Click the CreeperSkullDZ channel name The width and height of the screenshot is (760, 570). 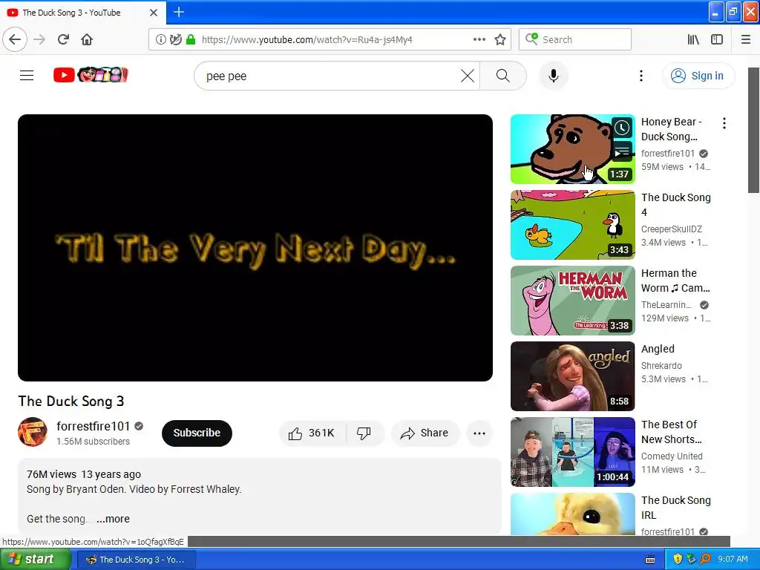[671, 229]
